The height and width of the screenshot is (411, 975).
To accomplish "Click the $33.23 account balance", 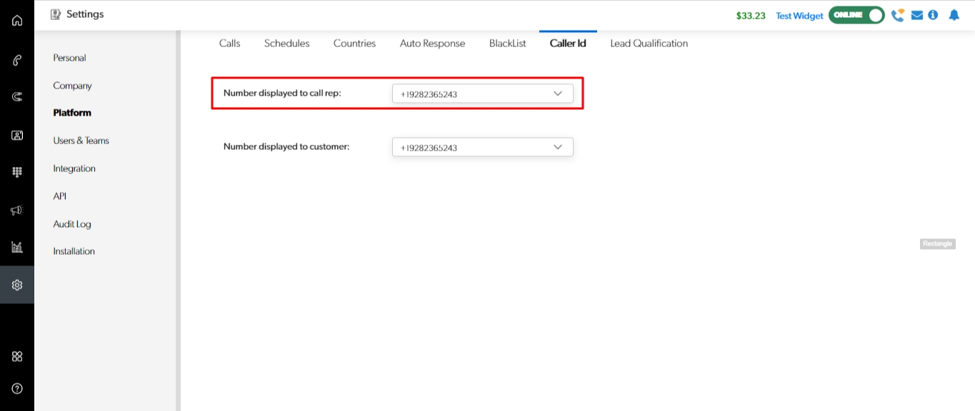I will [x=751, y=16].
